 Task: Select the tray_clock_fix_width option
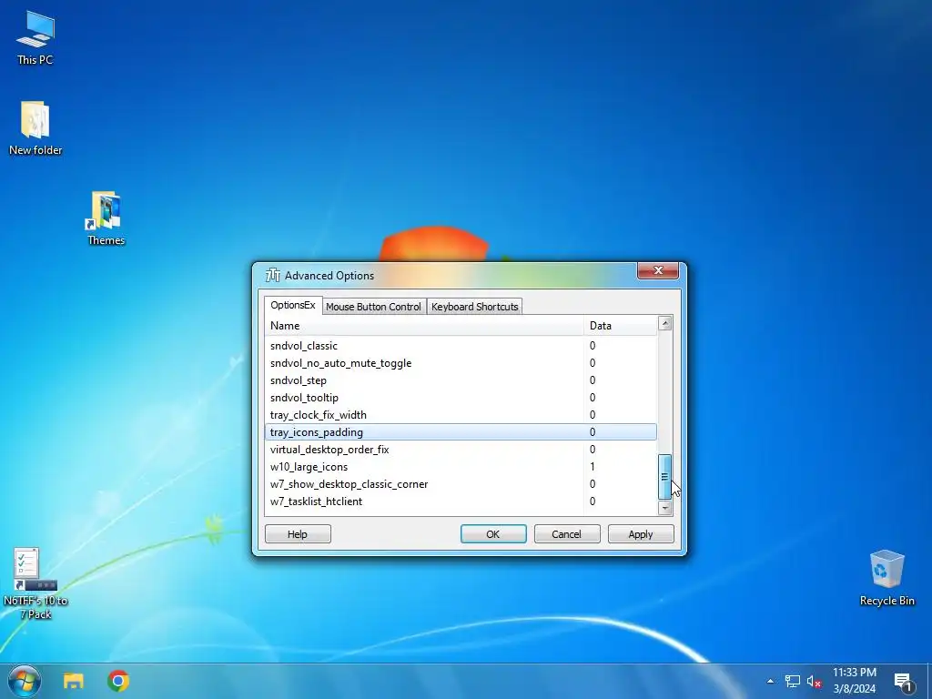pyautogui.click(x=461, y=414)
